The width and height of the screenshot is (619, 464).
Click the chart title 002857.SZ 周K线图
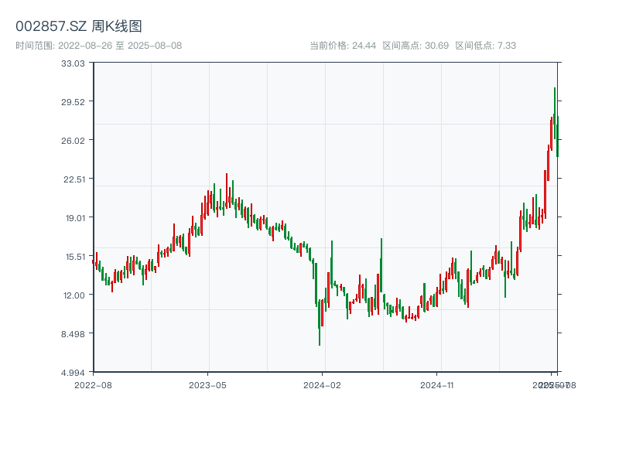(79, 26)
